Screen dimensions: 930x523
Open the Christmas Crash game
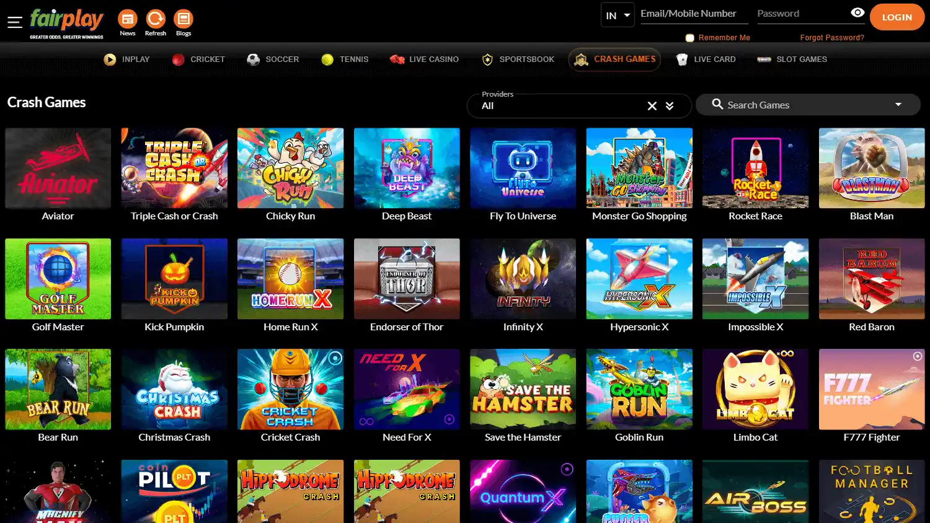pyautogui.click(x=174, y=389)
